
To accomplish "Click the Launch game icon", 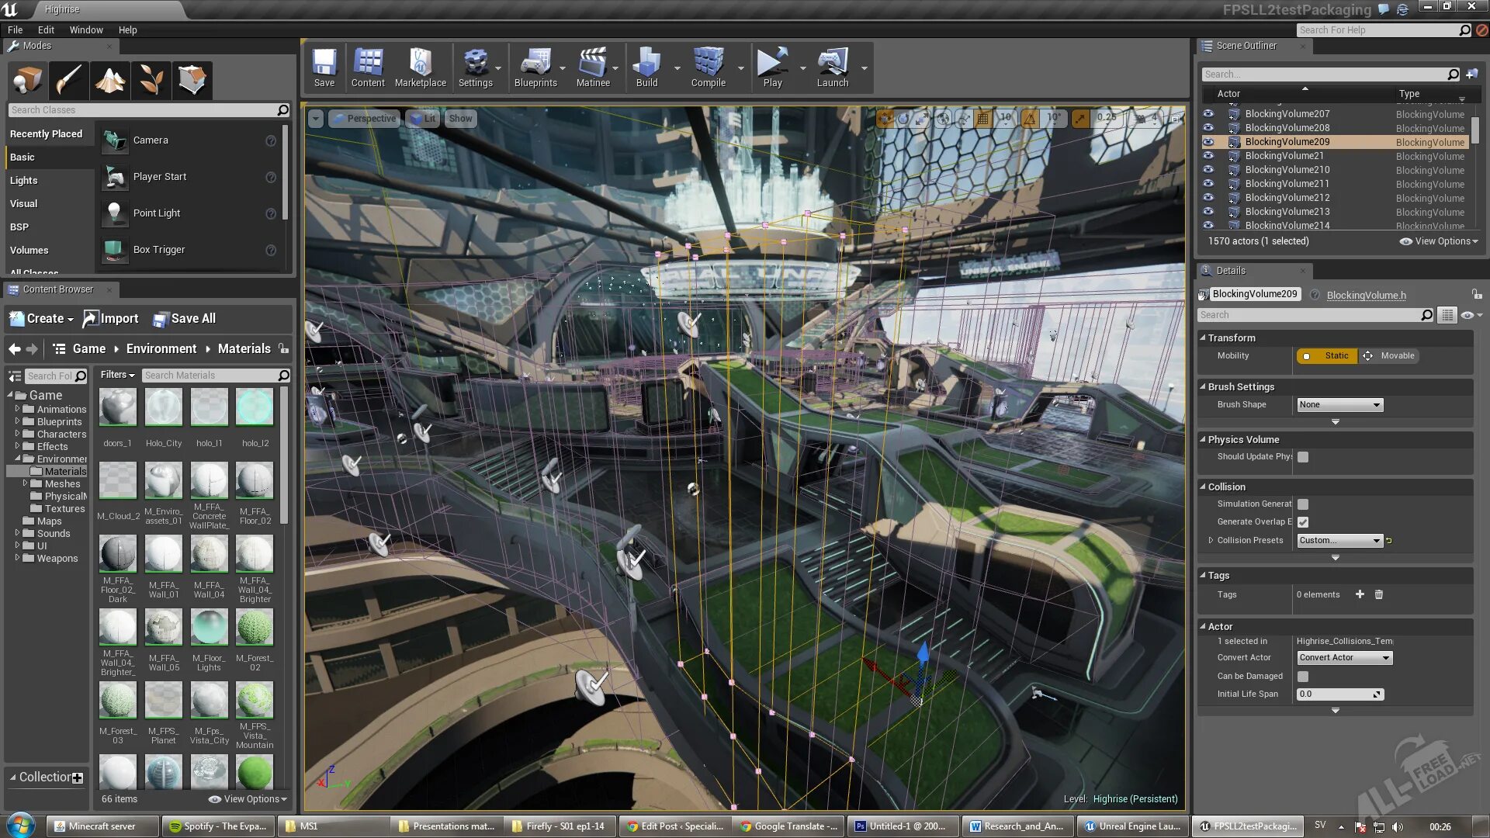I will click(x=832, y=70).
